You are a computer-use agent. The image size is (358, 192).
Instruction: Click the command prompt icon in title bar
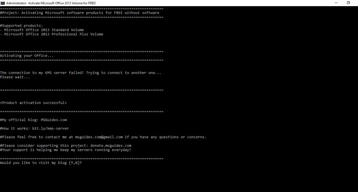[2, 3]
